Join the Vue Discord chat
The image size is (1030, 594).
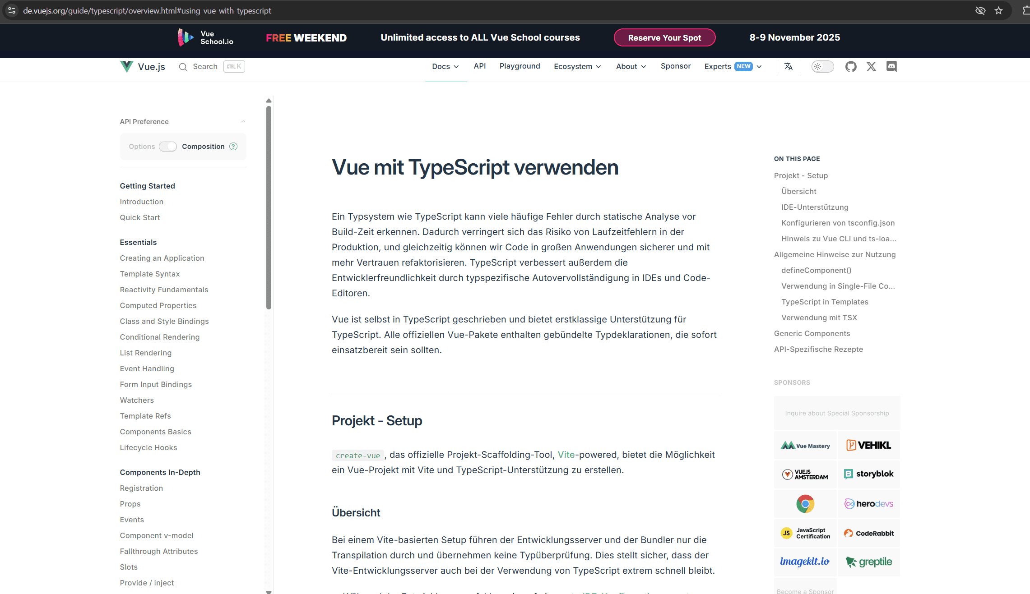tap(891, 66)
